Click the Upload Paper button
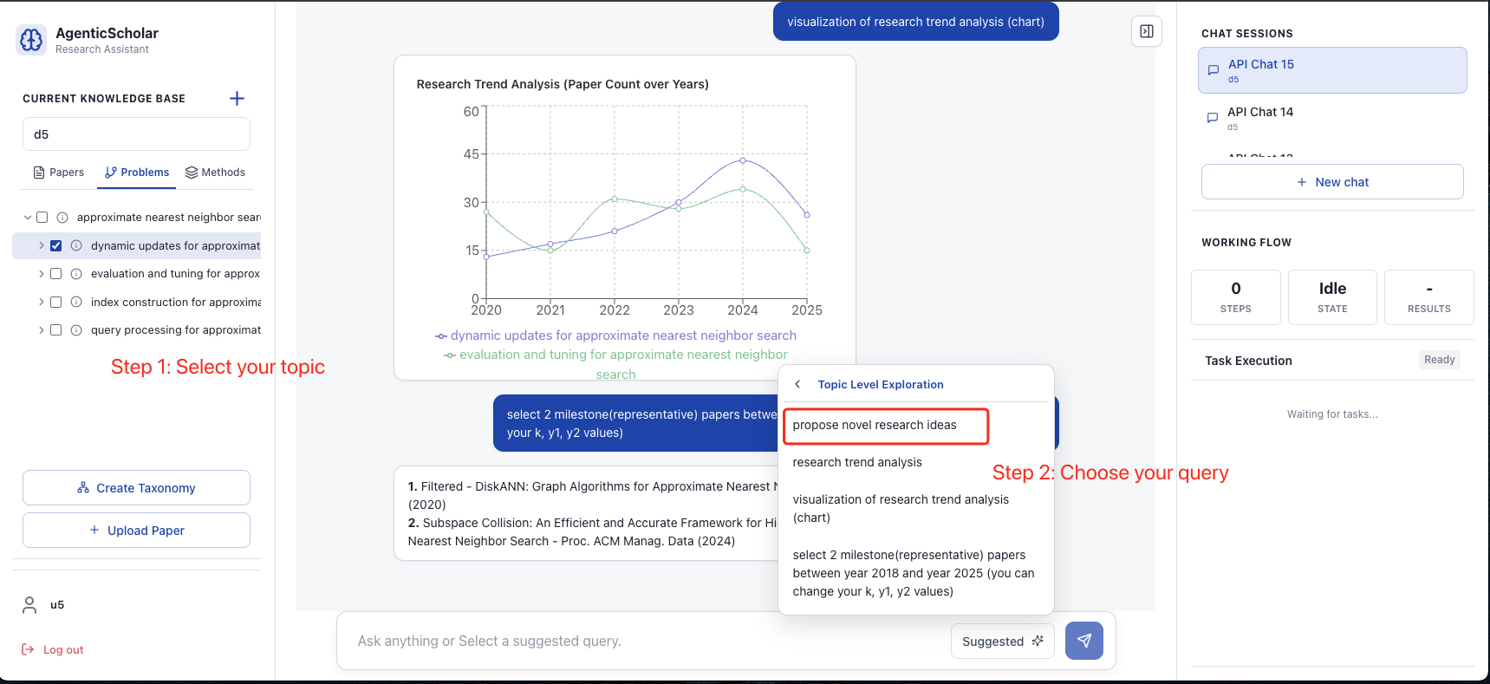This screenshot has width=1490, height=684. point(136,531)
